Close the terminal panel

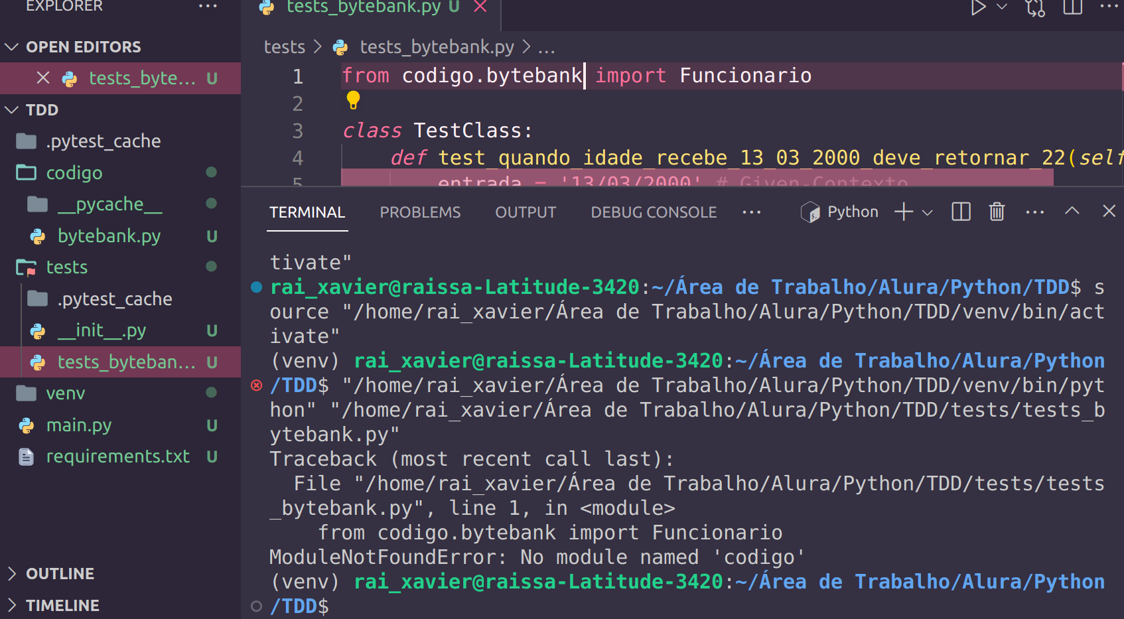point(1109,211)
